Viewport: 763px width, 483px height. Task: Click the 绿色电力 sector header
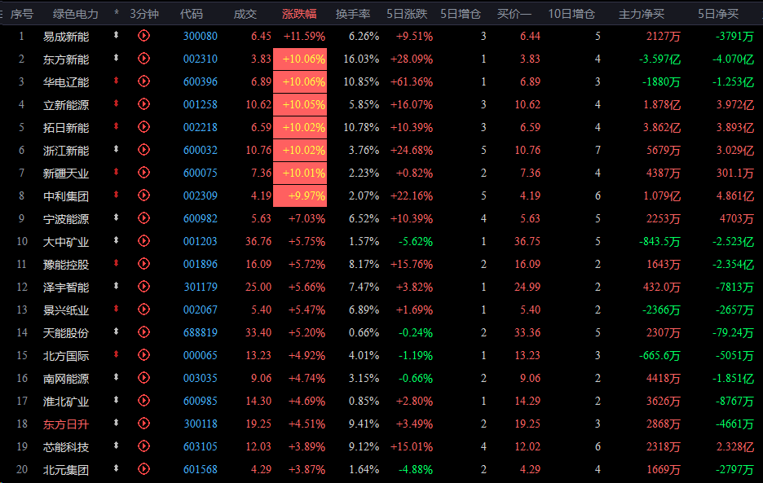pos(75,14)
